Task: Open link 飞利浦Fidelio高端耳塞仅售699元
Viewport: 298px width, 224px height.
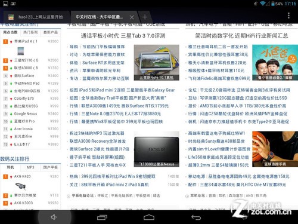Action: coord(219,78)
